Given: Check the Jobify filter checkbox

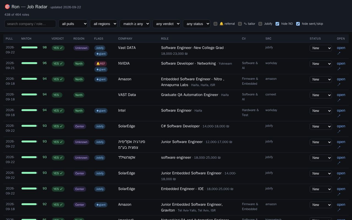Looking at the screenshot, I should [x=260, y=24].
